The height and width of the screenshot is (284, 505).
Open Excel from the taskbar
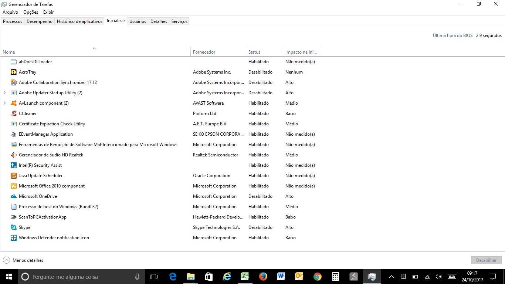(245, 277)
